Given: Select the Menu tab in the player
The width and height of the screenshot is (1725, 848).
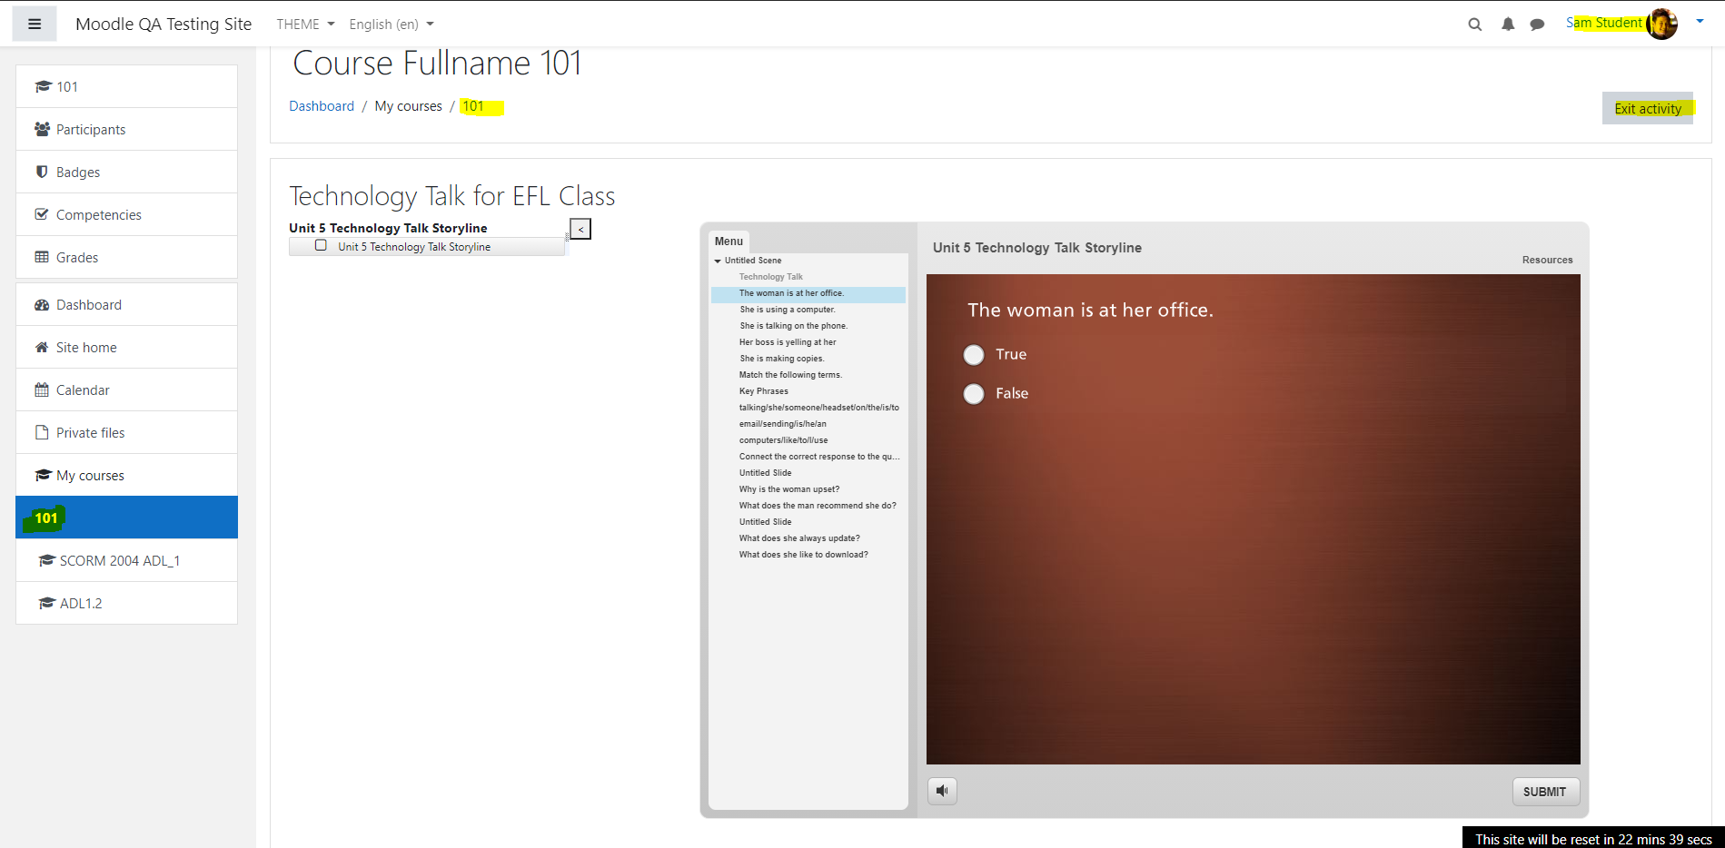Looking at the screenshot, I should click(729, 241).
